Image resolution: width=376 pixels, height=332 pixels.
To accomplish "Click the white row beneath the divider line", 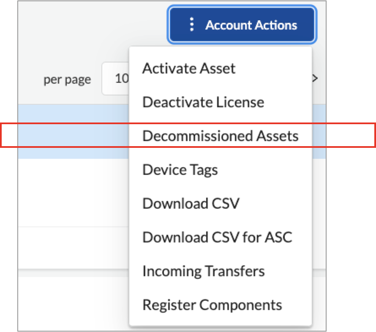I will click(x=72, y=247).
